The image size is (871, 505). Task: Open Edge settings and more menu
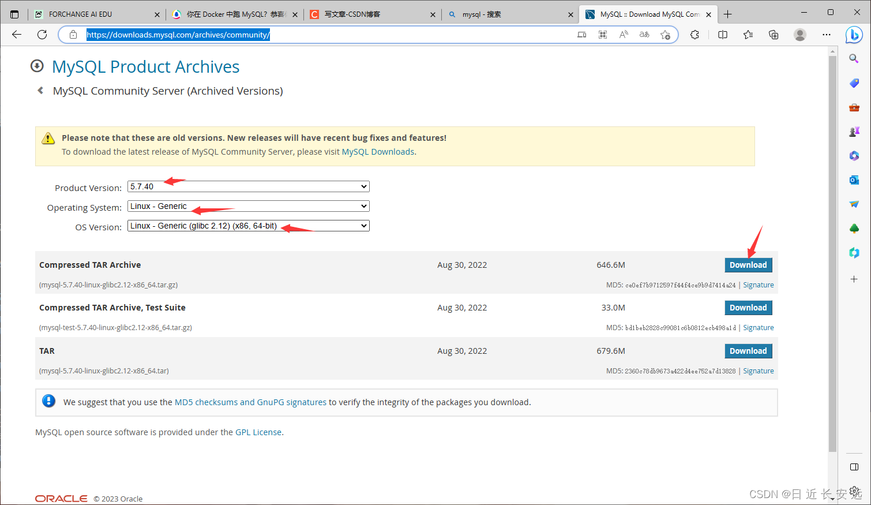(827, 35)
